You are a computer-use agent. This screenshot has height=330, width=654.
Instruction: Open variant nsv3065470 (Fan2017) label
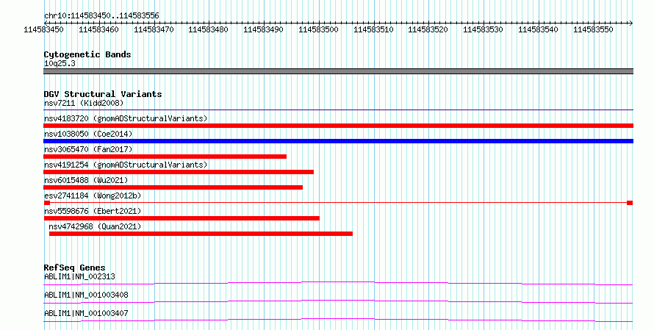(88, 149)
